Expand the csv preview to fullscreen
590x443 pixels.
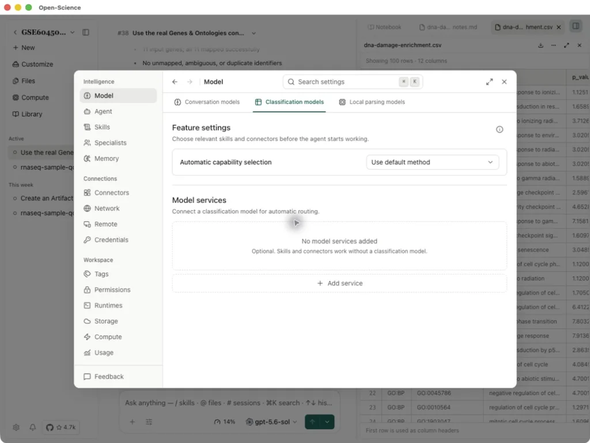pos(567,45)
